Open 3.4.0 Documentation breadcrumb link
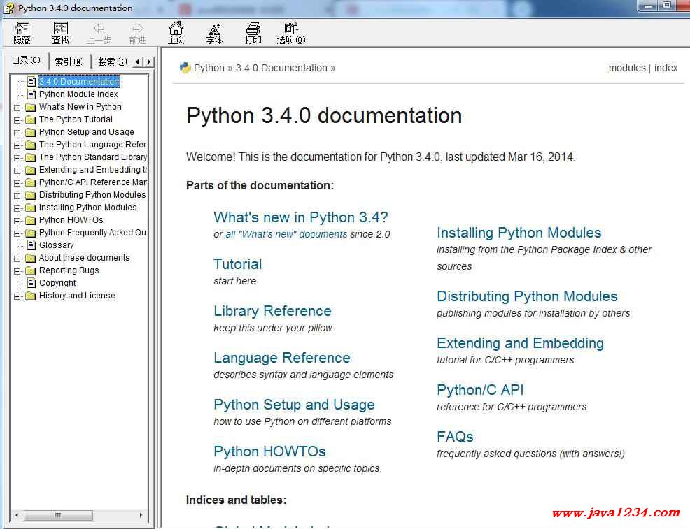This screenshot has width=690, height=529. [281, 68]
